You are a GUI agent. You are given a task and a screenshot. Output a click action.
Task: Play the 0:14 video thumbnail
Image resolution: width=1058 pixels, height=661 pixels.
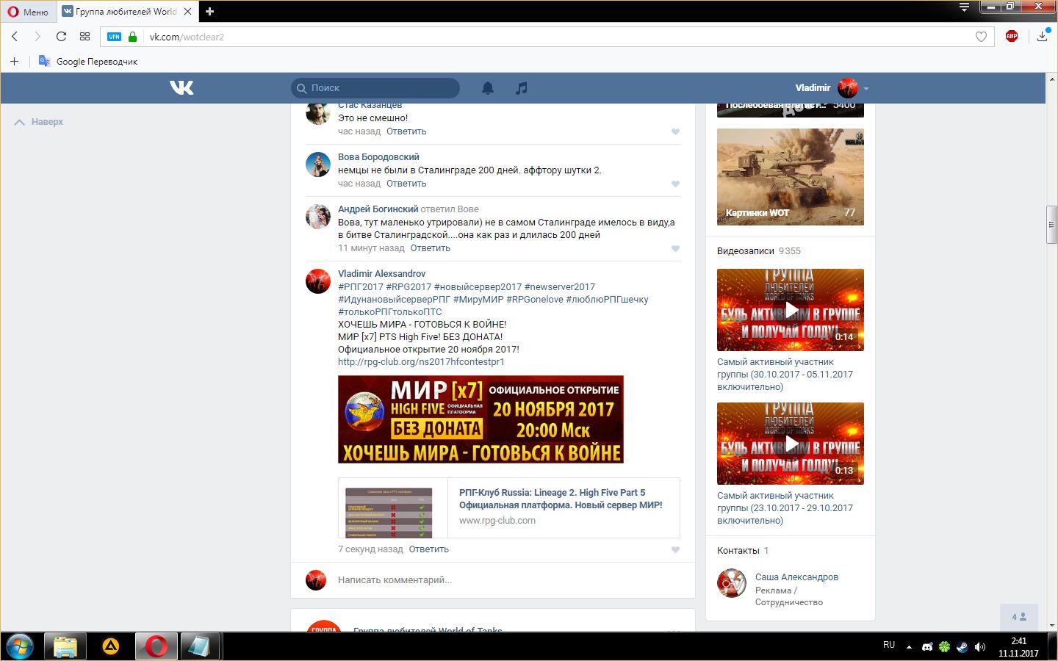tap(791, 310)
